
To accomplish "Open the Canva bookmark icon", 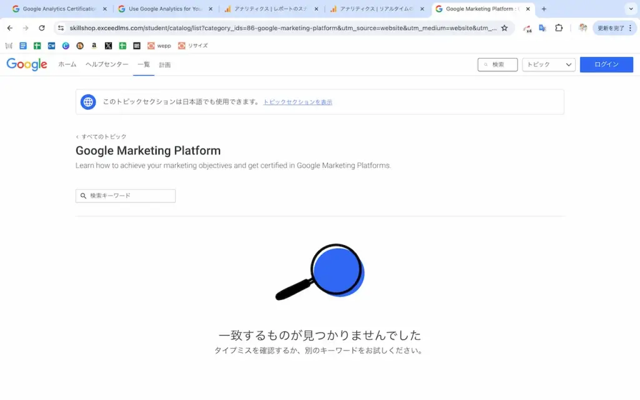I will click(66, 46).
